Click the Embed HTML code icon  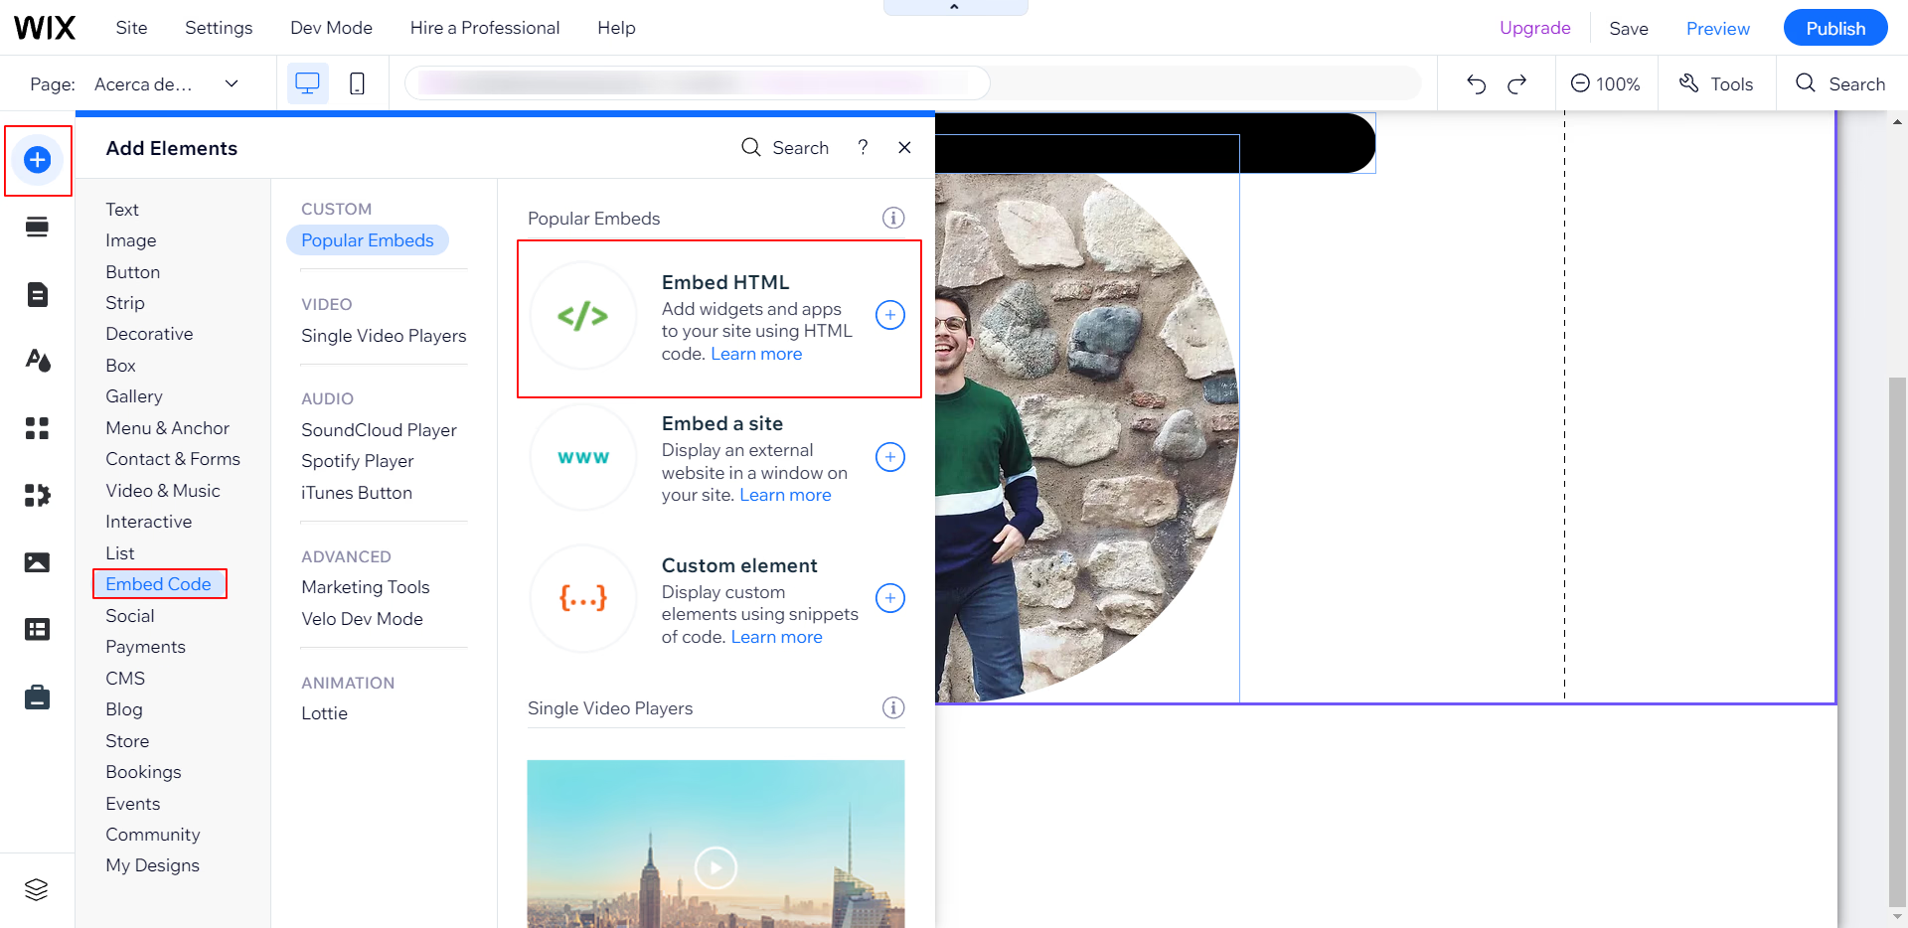click(583, 316)
